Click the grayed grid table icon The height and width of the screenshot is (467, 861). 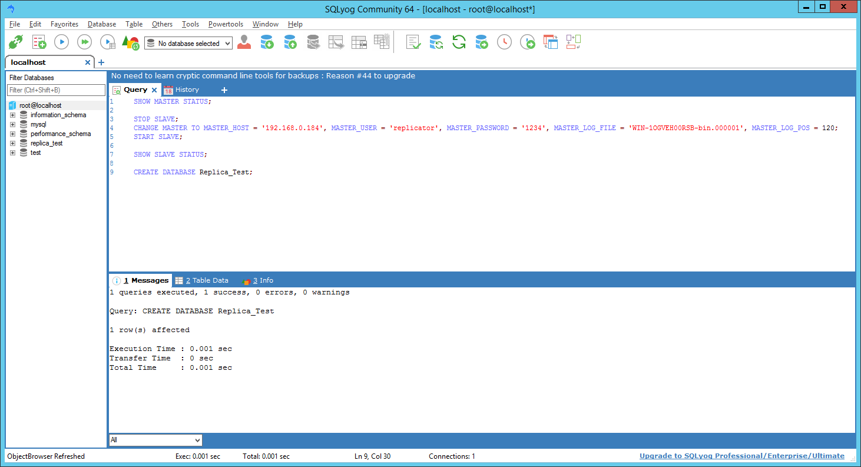point(359,42)
